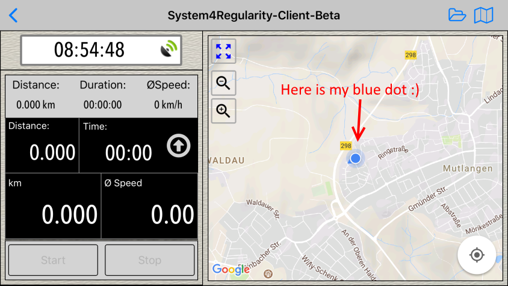Tap the km 0.000 counter panel

point(53,206)
